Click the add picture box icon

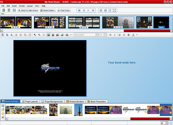pyautogui.click(x=7, y=35)
